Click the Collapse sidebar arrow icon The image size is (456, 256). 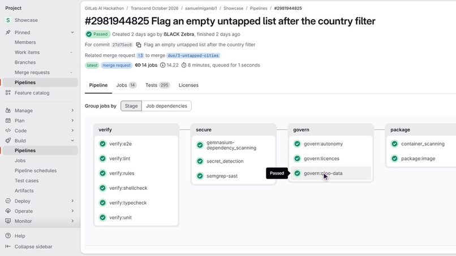point(8,246)
